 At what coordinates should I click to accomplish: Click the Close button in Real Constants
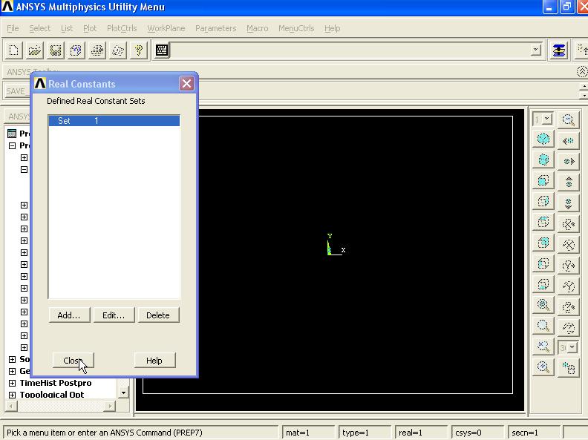pos(73,361)
